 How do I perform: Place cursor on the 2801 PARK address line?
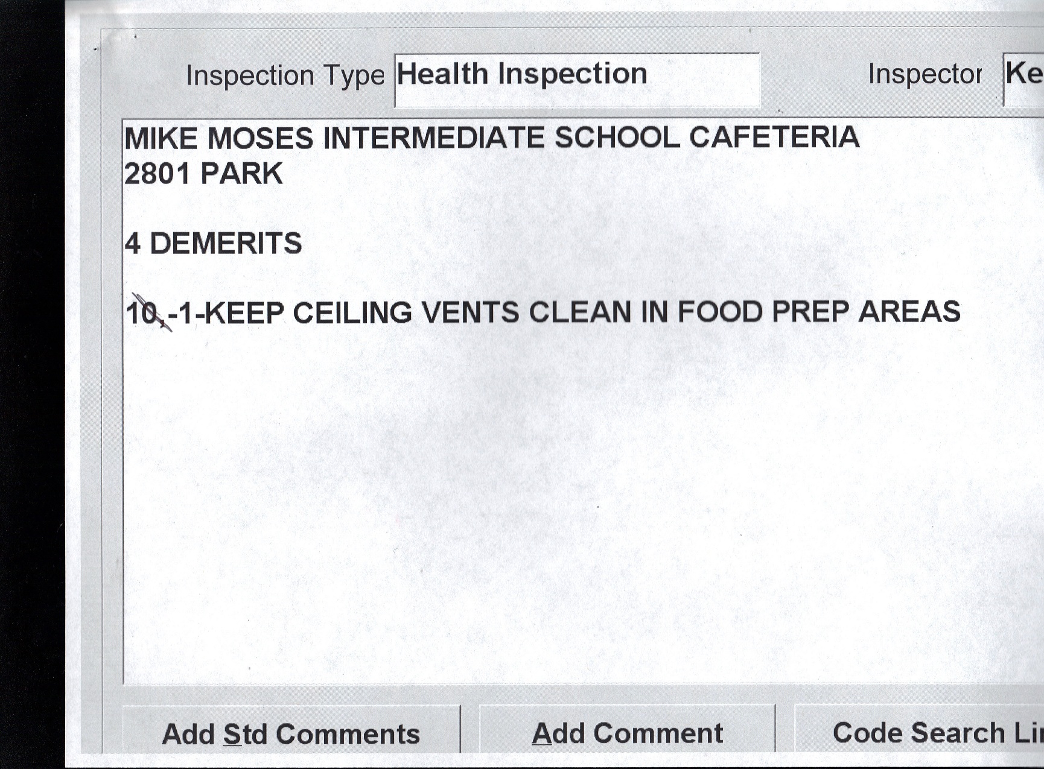tap(203, 174)
